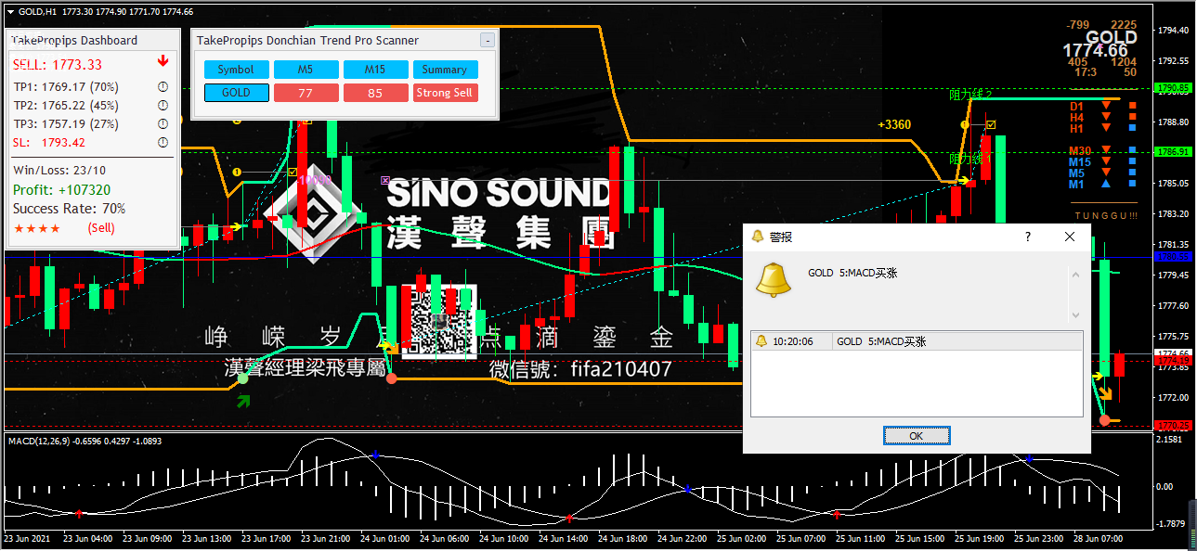Click the H1 down-trend arrow indicator
The height and width of the screenshot is (551, 1197).
pos(1106,129)
